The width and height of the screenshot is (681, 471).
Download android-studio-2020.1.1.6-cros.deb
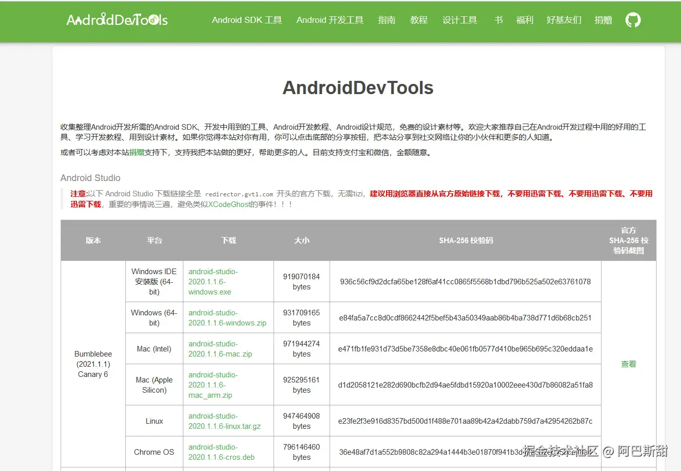(x=222, y=452)
